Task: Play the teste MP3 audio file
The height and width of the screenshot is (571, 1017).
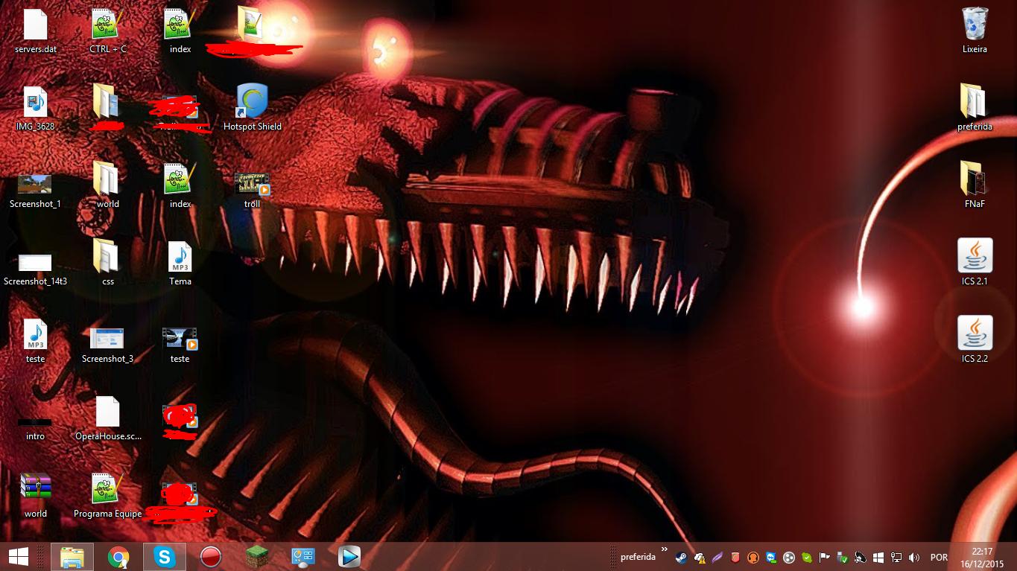Action: (x=35, y=339)
